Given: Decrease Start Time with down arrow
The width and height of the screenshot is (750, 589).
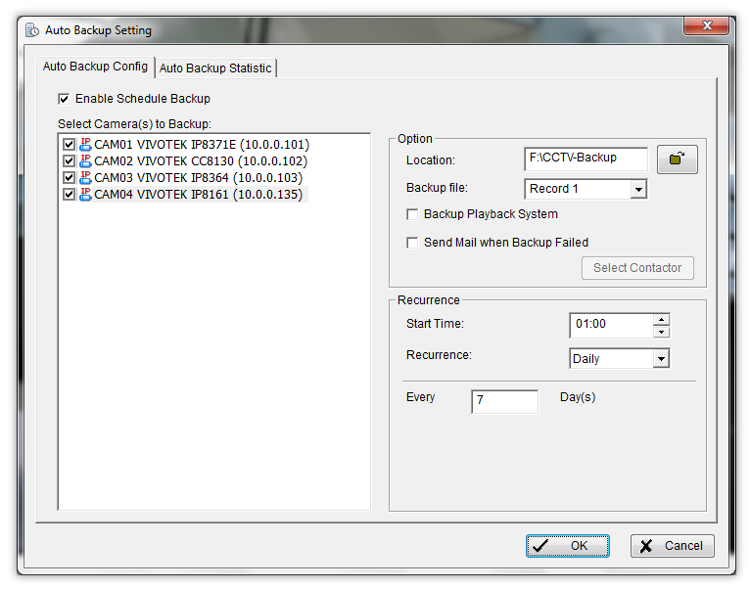Looking at the screenshot, I should click(662, 332).
